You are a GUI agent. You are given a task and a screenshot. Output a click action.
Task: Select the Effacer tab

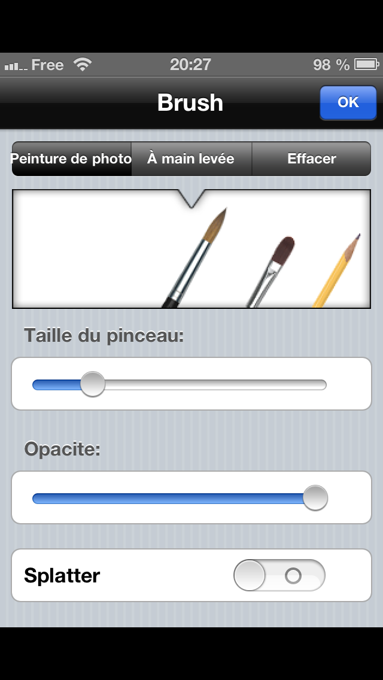311,159
